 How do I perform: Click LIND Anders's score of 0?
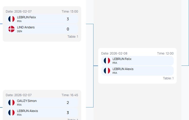(68, 29)
